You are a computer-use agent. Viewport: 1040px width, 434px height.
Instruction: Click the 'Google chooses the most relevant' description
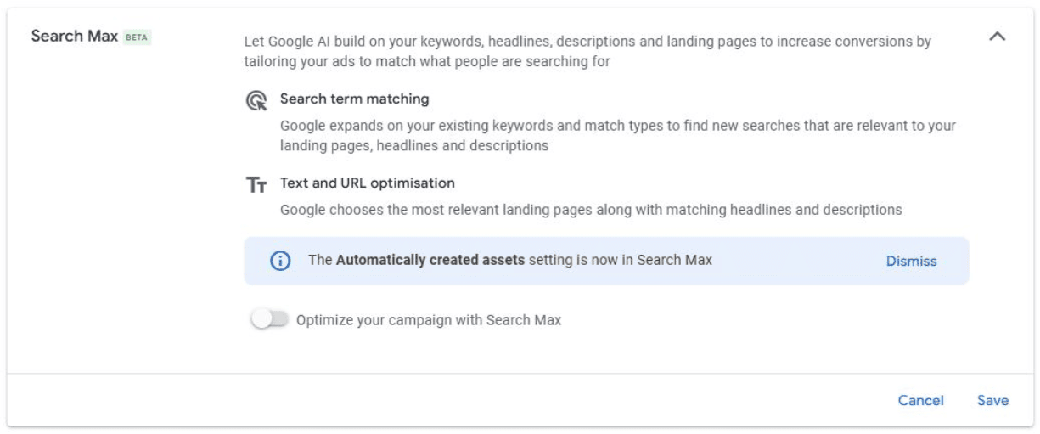(x=590, y=209)
